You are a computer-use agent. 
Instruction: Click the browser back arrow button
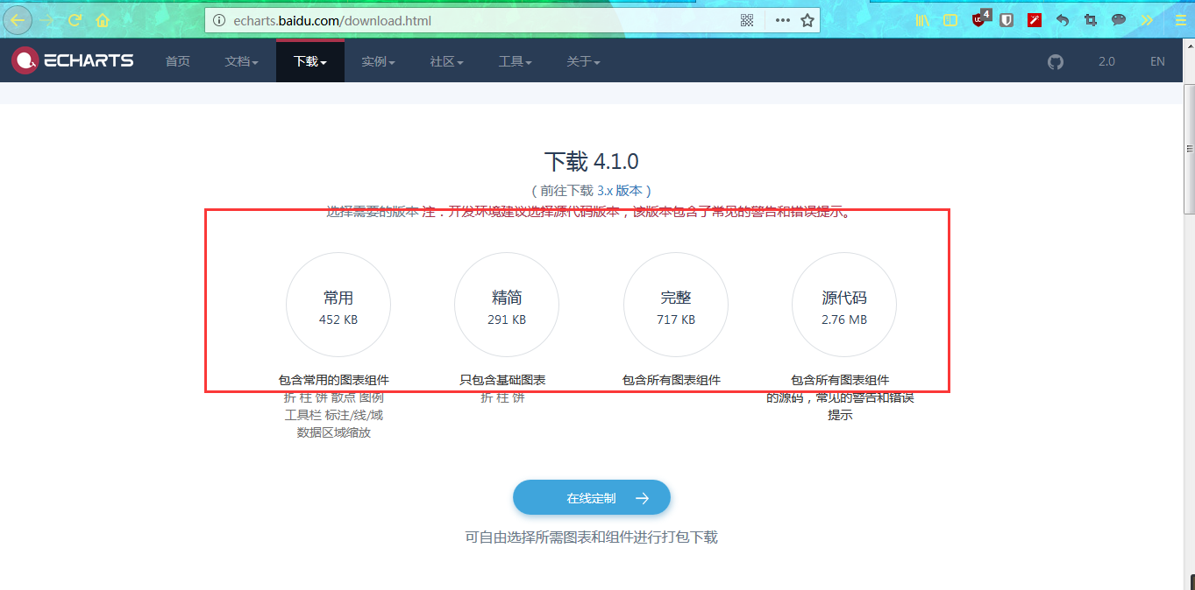tap(18, 18)
